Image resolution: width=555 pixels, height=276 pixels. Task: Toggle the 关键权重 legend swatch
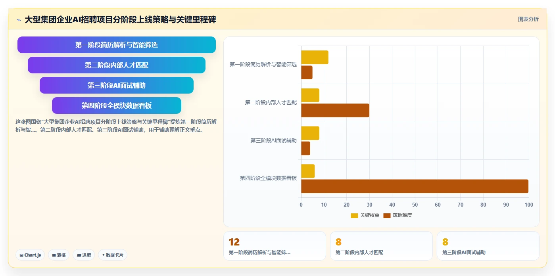[x=354, y=215]
